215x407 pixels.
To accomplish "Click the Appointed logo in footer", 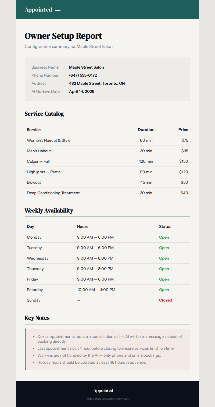I will point(107,391).
